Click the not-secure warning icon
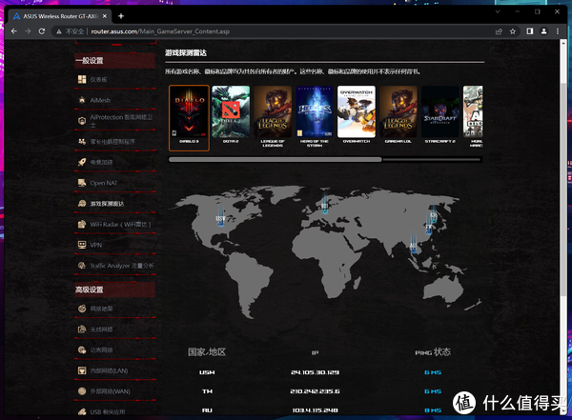Screen dimensions: 572x420 click(59, 31)
